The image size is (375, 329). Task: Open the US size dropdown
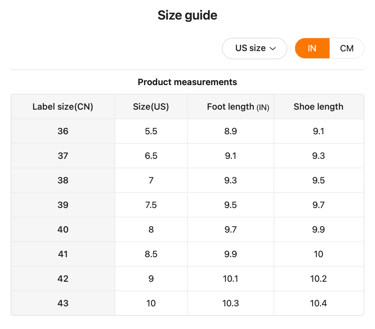(254, 48)
